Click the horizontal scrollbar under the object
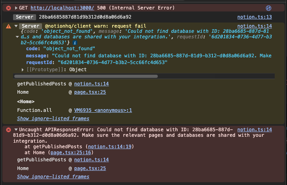 pyautogui.click(x=86, y=76)
